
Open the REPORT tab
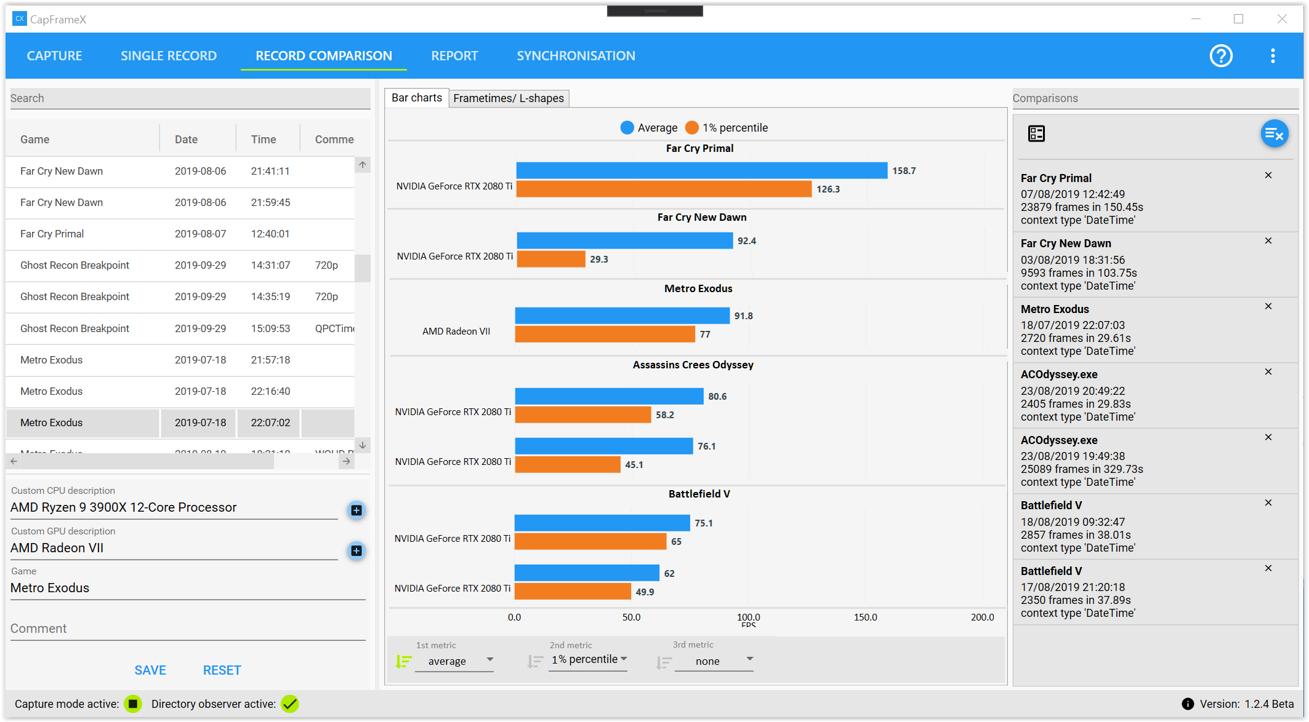[x=454, y=56]
